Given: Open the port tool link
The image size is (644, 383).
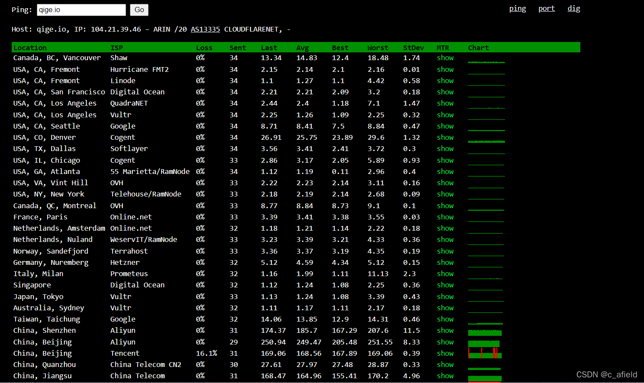Looking at the screenshot, I should (x=547, y=9).
